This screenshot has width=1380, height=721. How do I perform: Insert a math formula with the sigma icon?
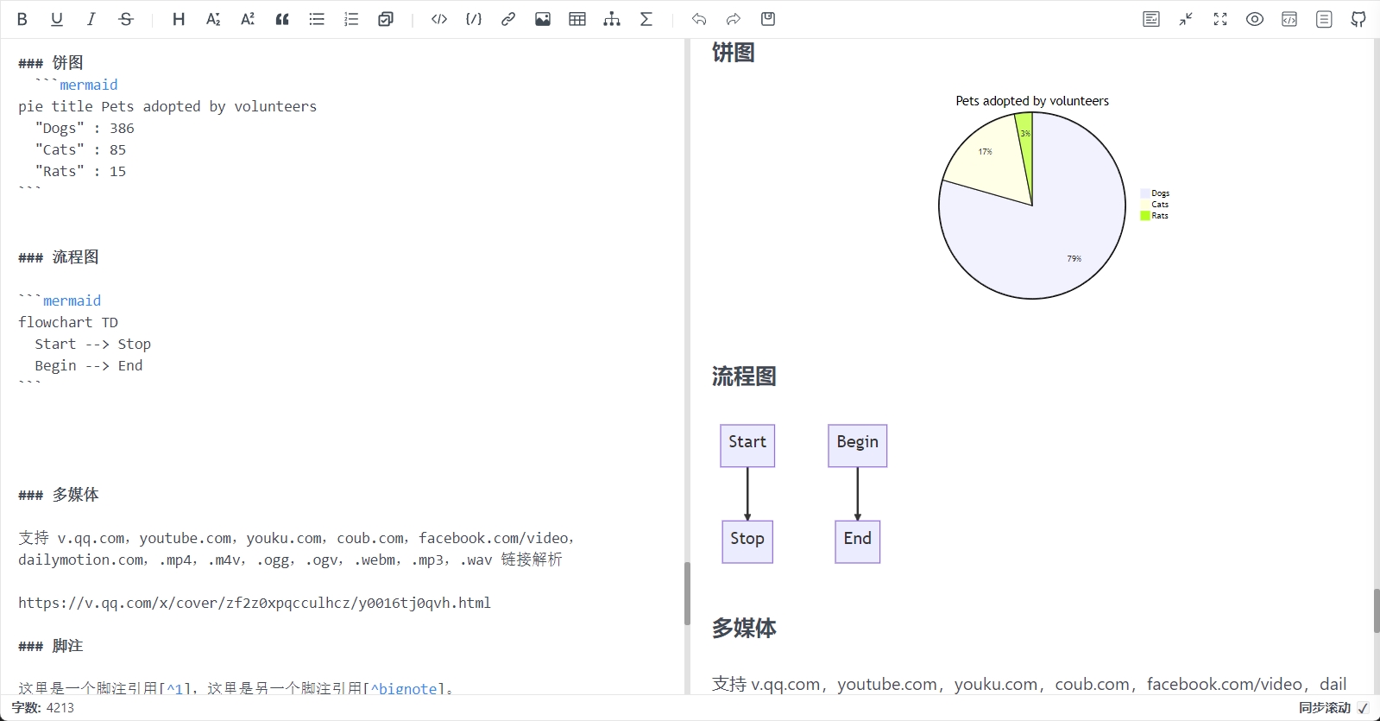pyautogui.click(x=646, y=19)
